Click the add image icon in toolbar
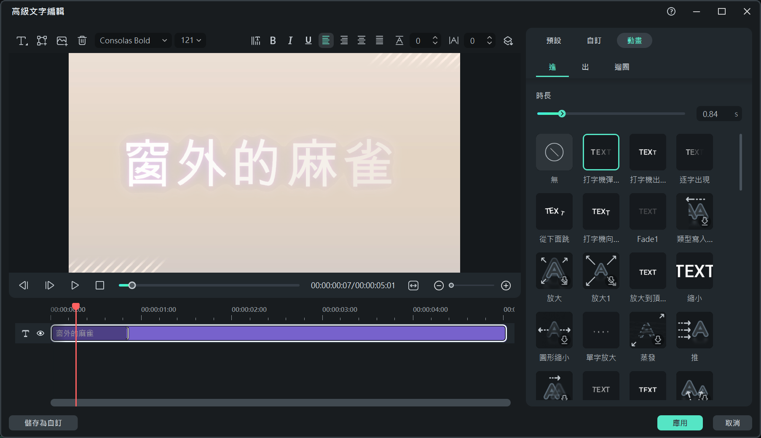Viewport: 761px width, 438px height. pos(62,40)
